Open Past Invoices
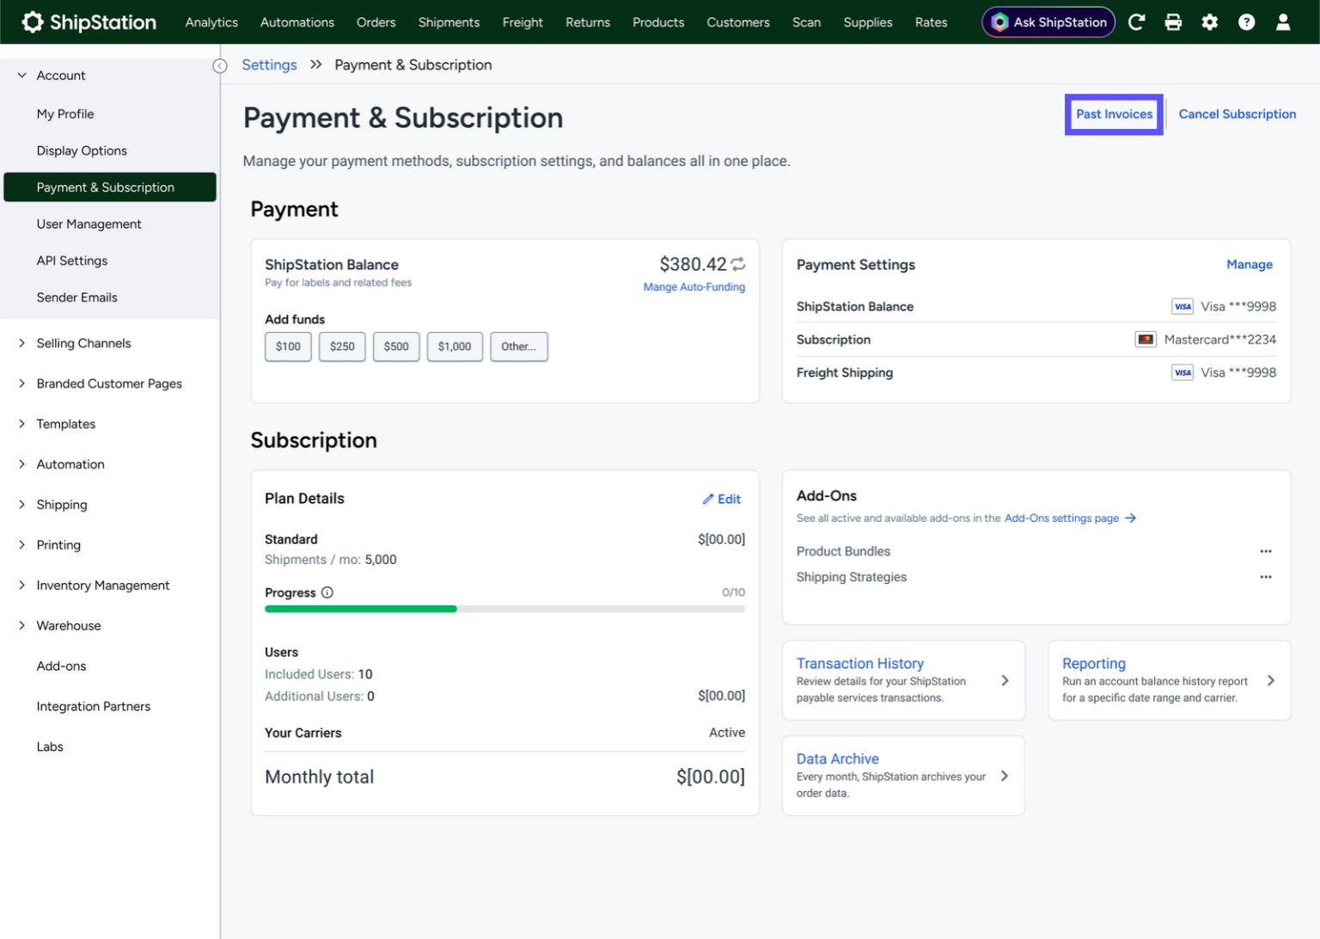This screenshot has width=1320, height=939. pos(1115,114)
